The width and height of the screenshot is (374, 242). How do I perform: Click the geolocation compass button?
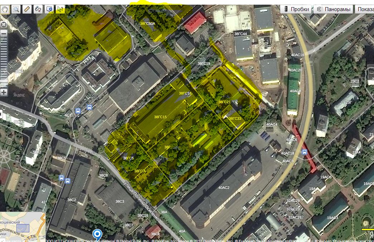tap(4, 25)
